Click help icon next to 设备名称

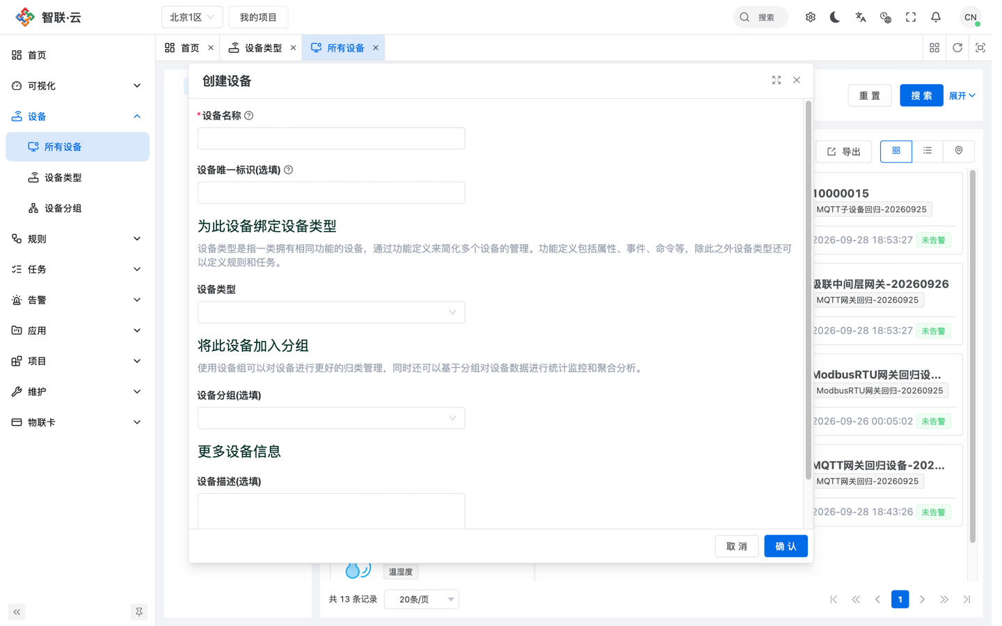[x=249, y=115]
